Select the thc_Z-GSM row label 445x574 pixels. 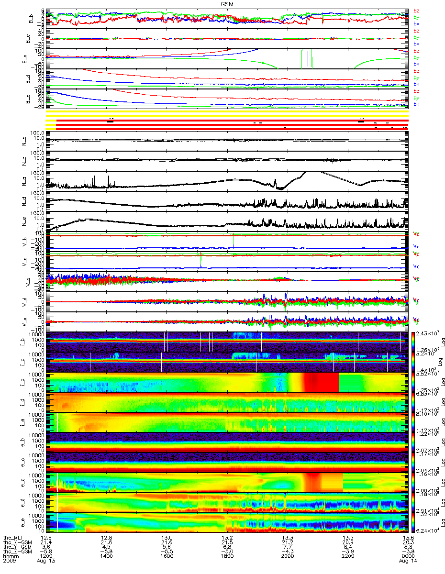coord(16,552)
